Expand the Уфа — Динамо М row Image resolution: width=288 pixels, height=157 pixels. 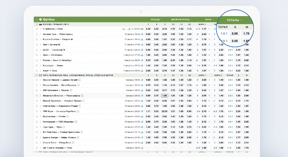(40, 45)
